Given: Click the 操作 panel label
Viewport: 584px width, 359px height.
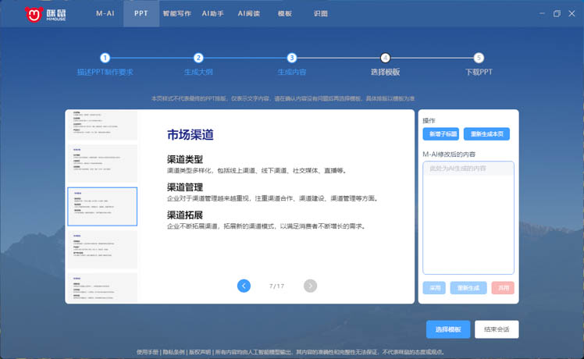Looking at the screenshot, I should click(429, 120).
